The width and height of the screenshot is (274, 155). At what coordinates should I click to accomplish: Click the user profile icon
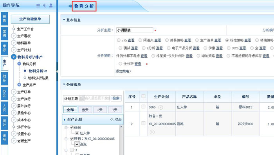pyautogui.click(x=51, y=5)
